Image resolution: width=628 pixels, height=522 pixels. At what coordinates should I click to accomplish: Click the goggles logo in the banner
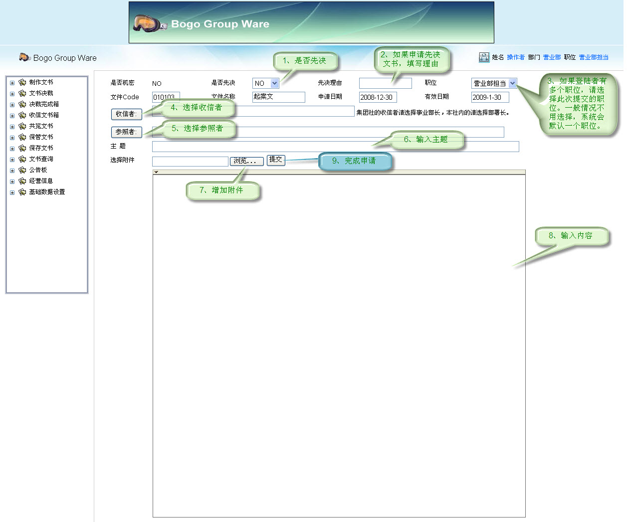(x=149, y=23)
